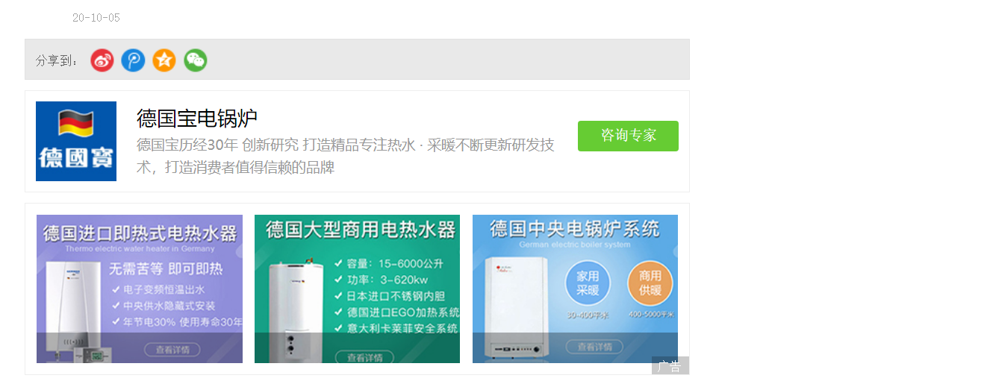Screen dimensions: 987x384
Task: Open the 德国中央电锅炉系统 banner
Action: (575, 289)
